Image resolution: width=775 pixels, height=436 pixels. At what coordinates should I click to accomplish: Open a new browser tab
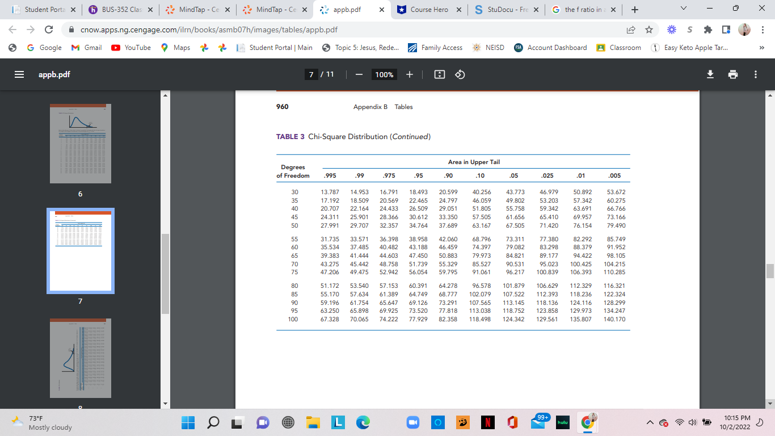coord(634,10)
